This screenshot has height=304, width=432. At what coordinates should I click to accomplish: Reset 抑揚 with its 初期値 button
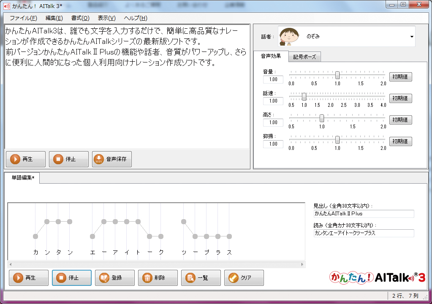point(400,141)
